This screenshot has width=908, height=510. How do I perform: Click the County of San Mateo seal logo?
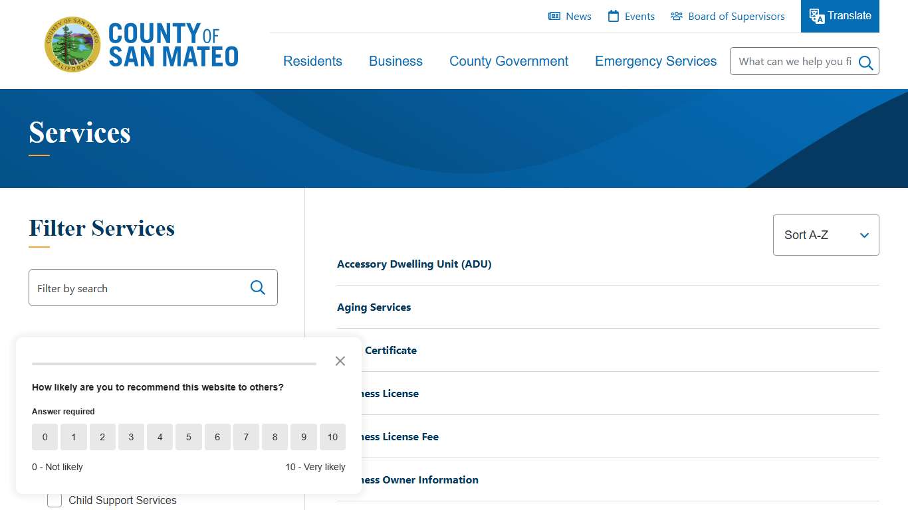72,44
